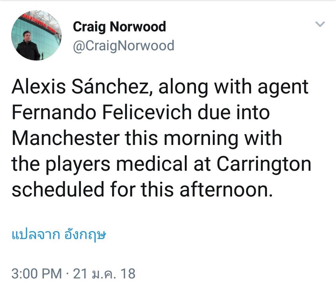Click the word Manchester in the tweet

65,138
